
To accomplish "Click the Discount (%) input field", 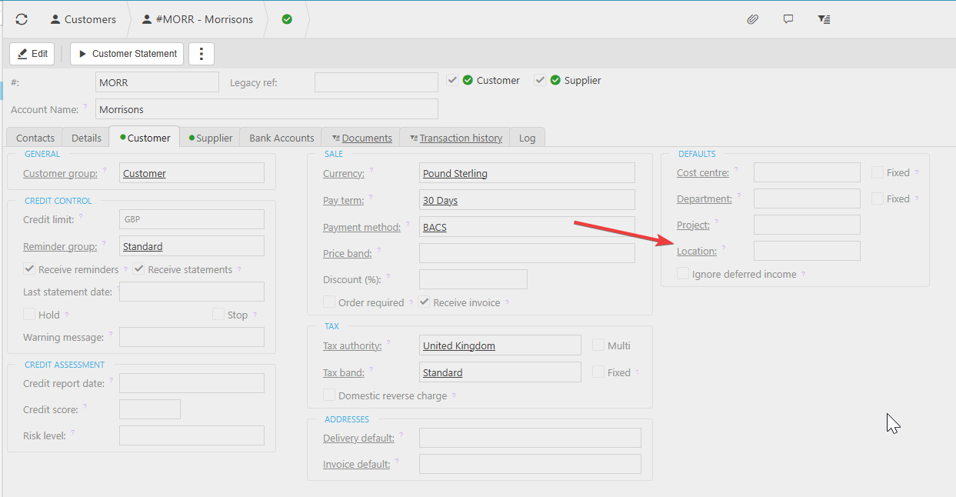I will coord(473,279).
